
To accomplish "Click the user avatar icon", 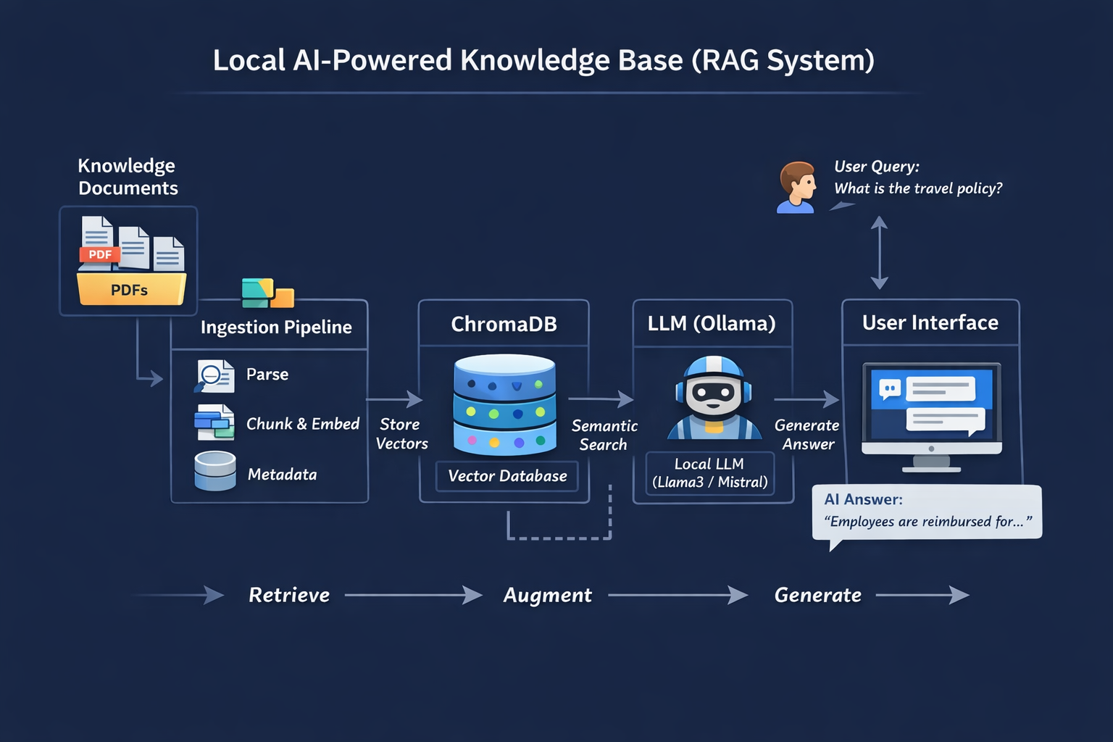I will (x=797, y=187).
